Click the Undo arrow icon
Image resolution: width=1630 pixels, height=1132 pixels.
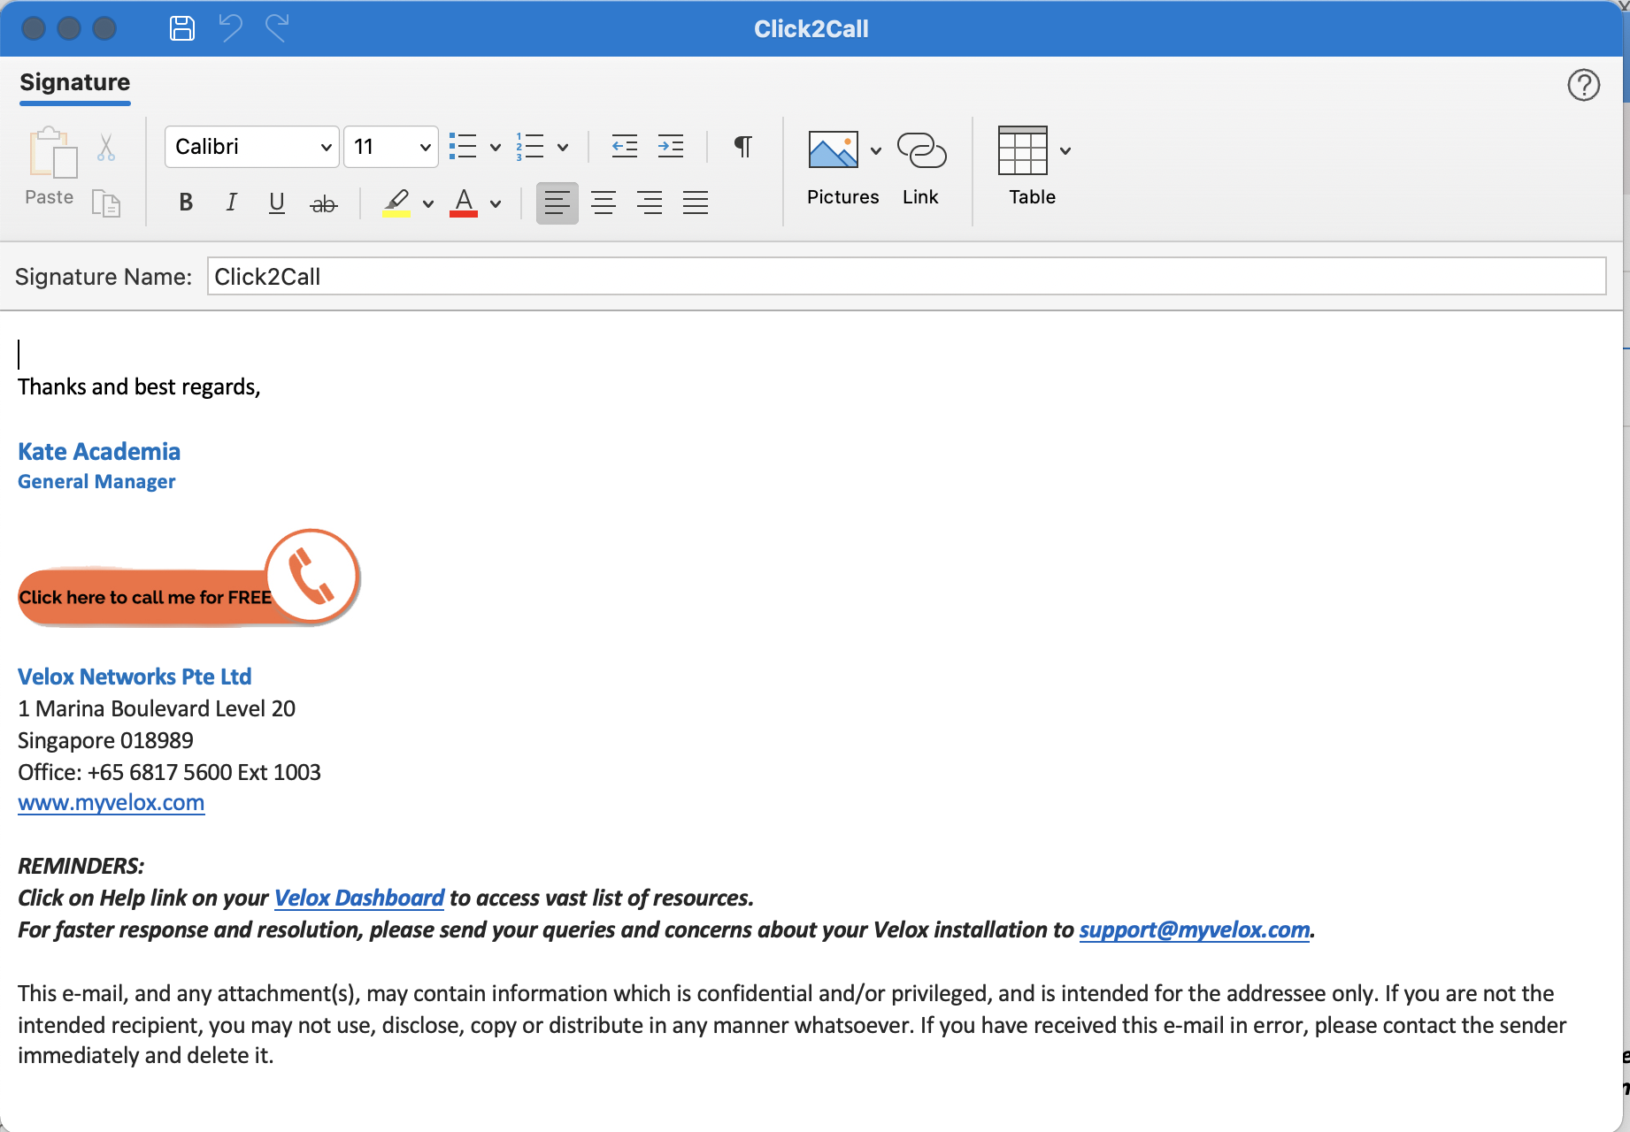(x=230, y=28)
